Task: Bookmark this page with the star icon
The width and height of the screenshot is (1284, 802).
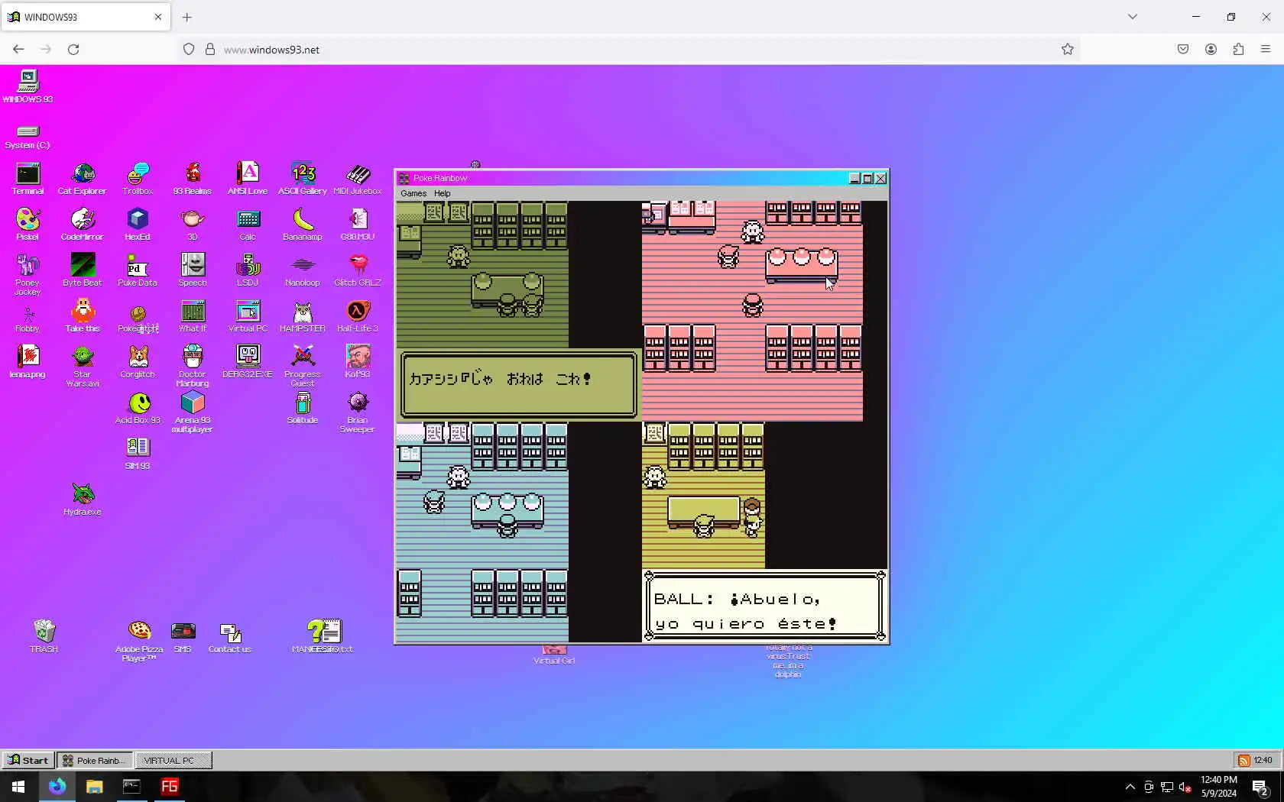Action: tap(1068, 49)
